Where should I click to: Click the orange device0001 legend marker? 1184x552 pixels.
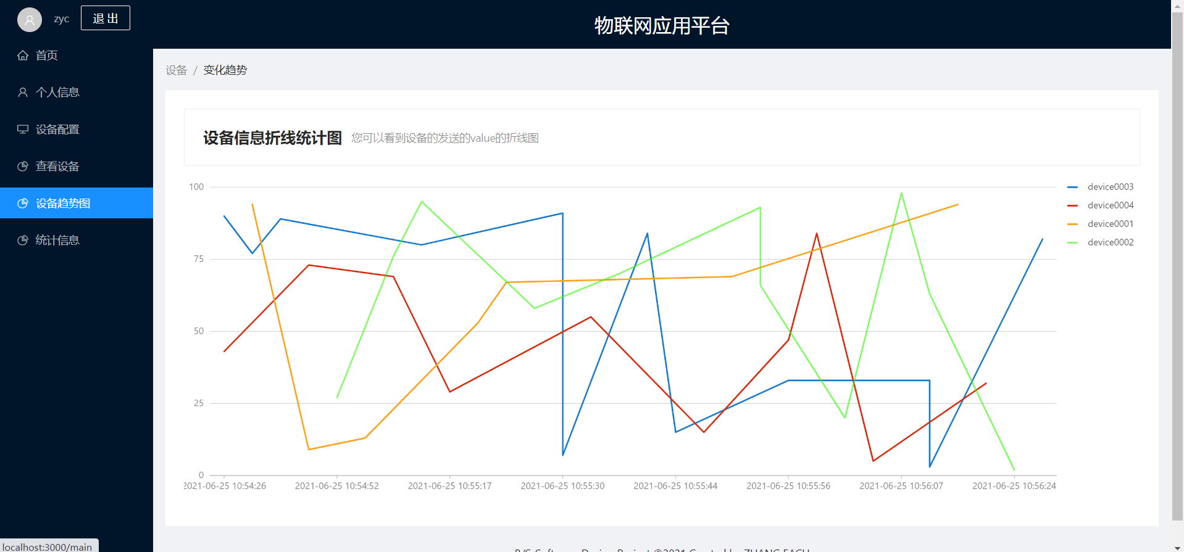point(1072,224)
